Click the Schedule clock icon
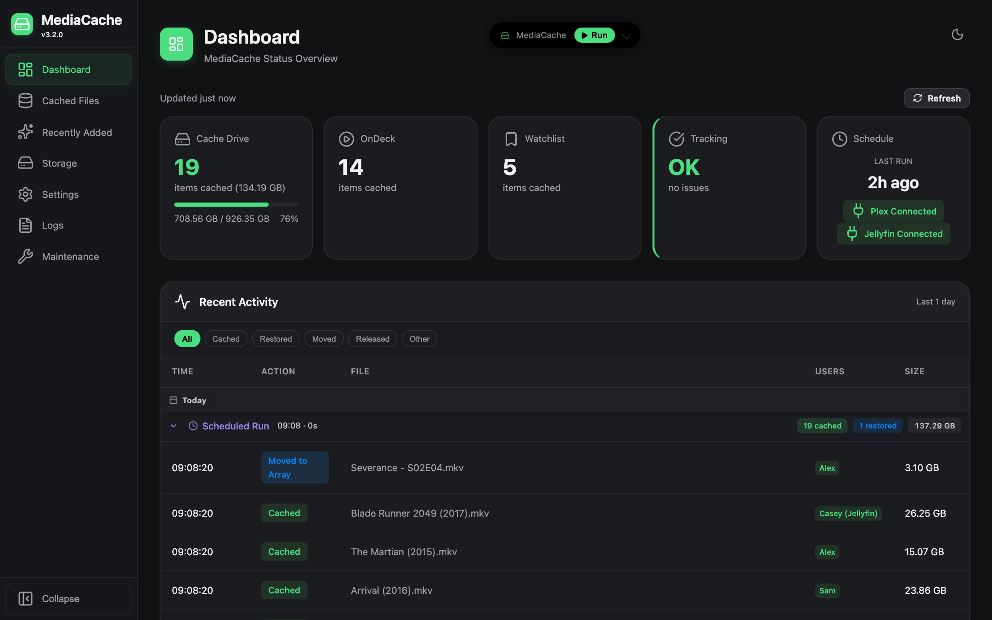 (x=840, y=139)
